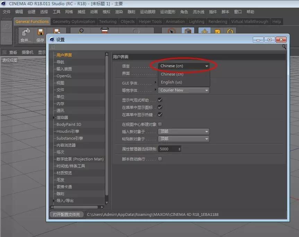Screen dimensions: 299x237
Task: Enable 显示气泡式帮助 checkbox
Action: [x=160, y=100]
